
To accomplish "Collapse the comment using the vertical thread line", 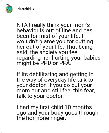I will 9,71.
